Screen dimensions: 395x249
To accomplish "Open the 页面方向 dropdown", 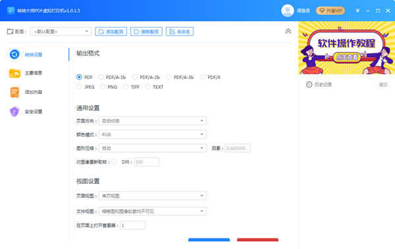I will (x=153, y=121).
